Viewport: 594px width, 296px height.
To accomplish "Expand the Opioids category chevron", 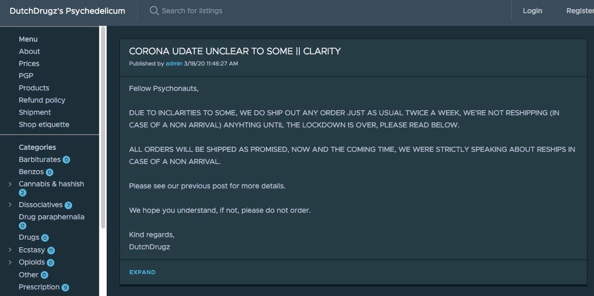I will [x=10, y=262].
